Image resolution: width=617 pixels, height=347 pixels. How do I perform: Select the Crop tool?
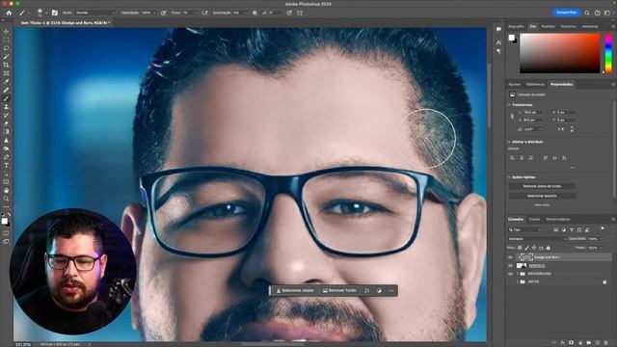tap(6, 65)
